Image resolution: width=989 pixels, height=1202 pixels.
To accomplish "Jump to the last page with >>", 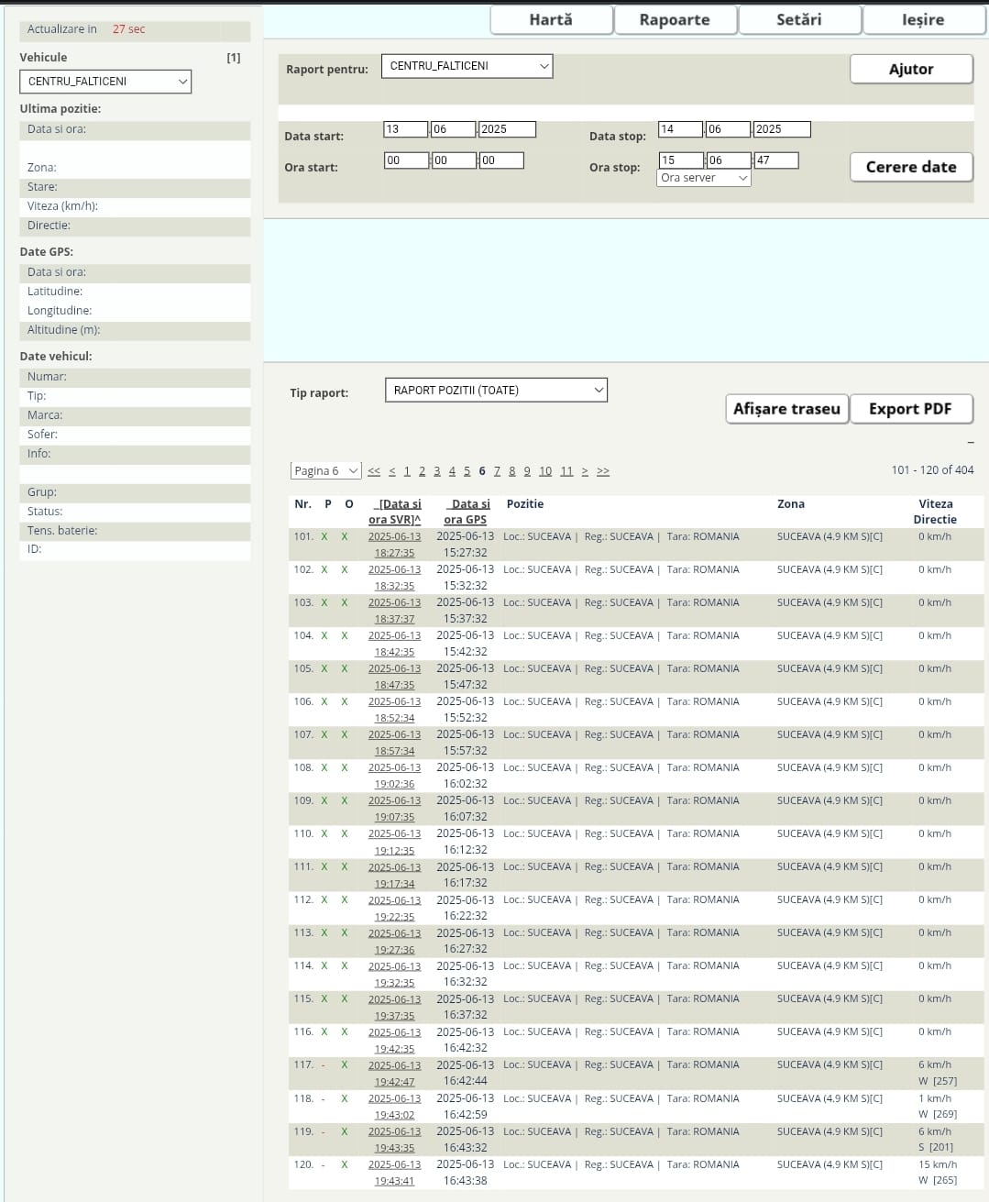I will click(602, 471).
